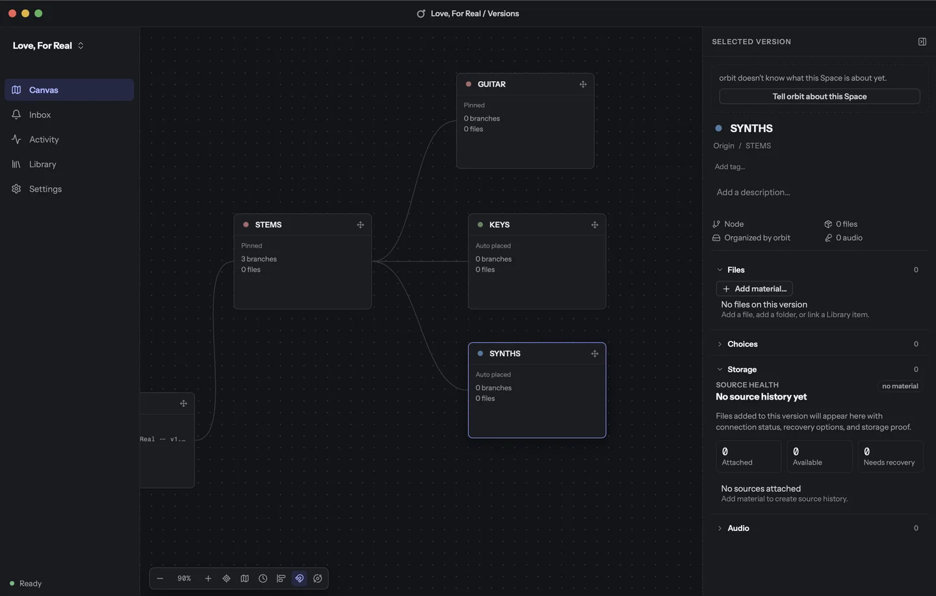
Task: Open the Canvas view in the sidebar
Action: pyautogui.click(x=69, y=90)
